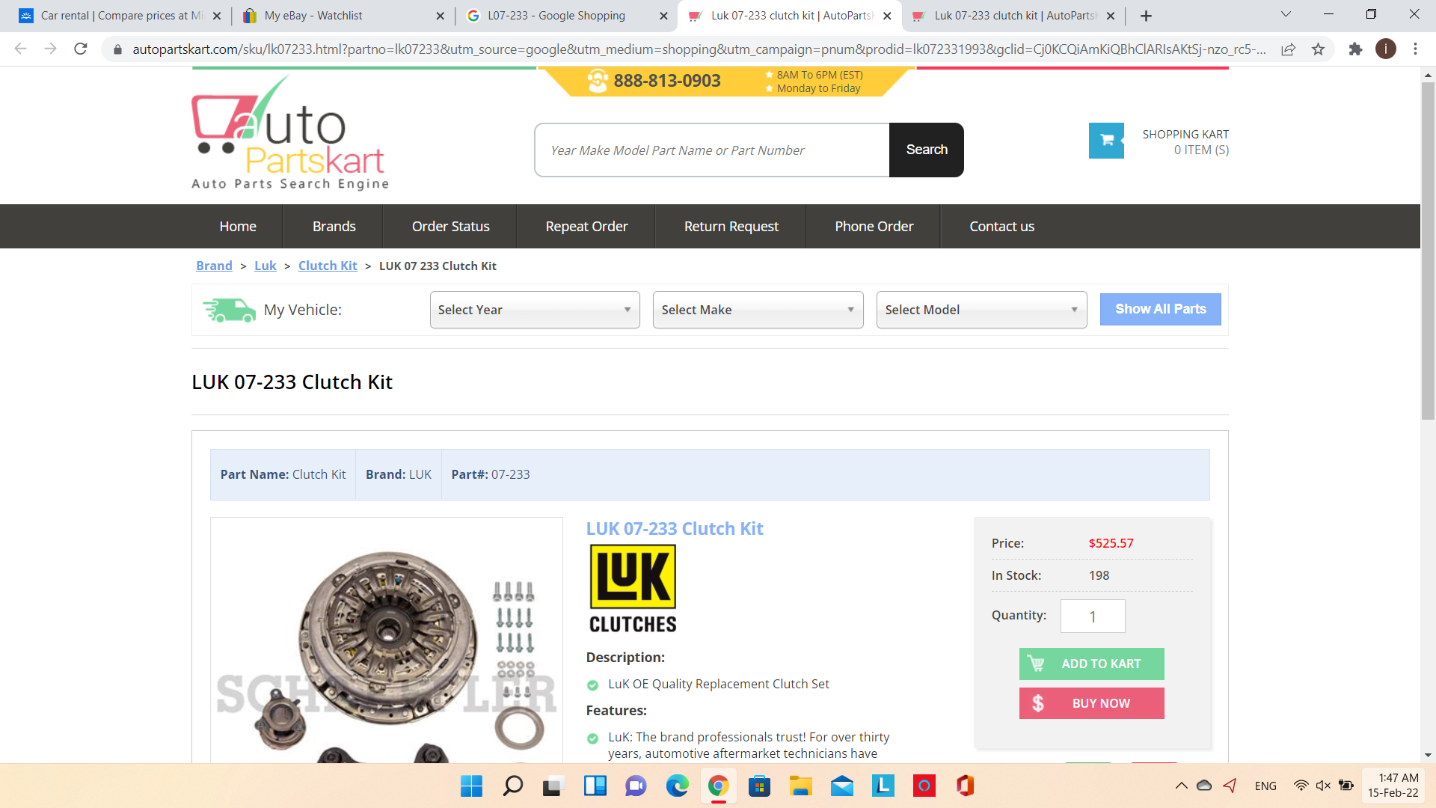
Task: Click the AutoPartskart logo
Action: coord(290,133)
